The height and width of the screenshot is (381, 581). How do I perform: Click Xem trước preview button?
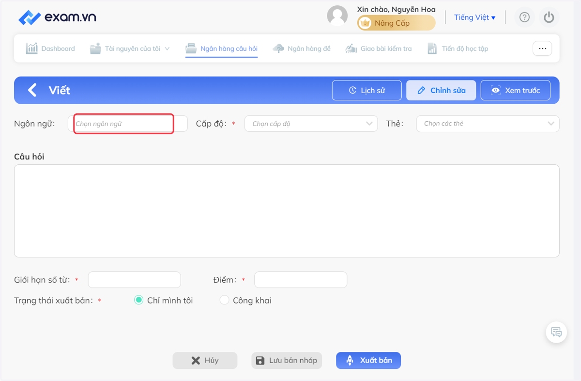click(515, 90)
